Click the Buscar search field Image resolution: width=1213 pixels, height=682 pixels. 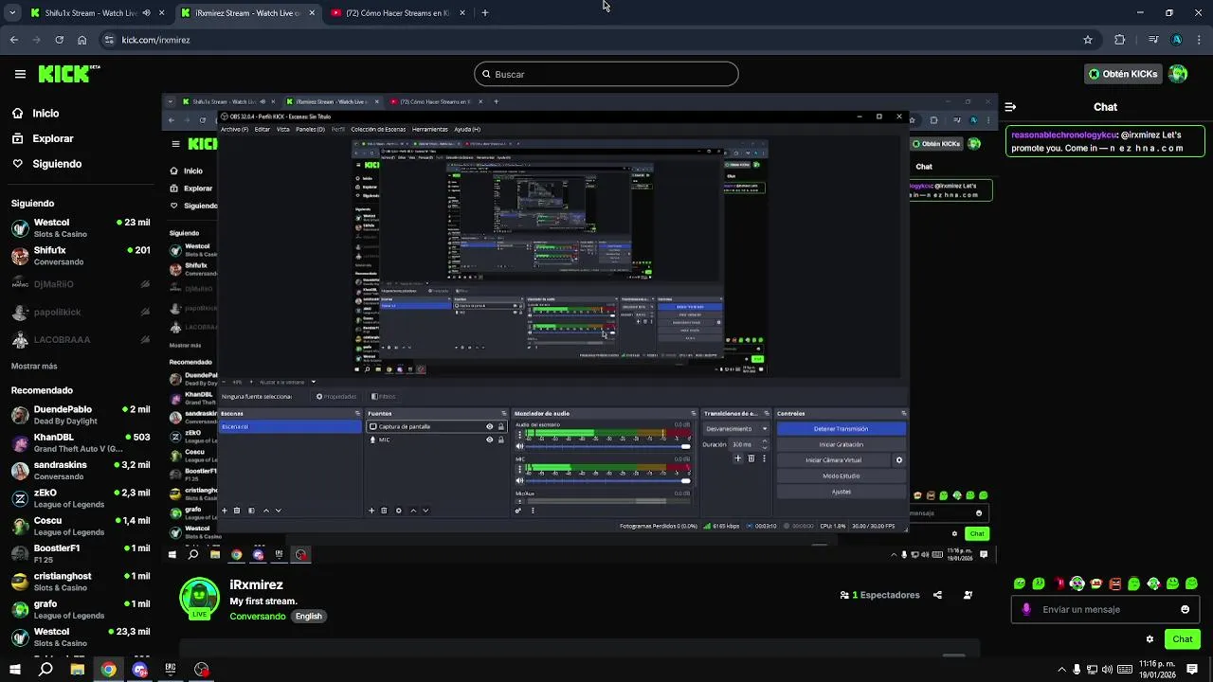pos(606,74)
